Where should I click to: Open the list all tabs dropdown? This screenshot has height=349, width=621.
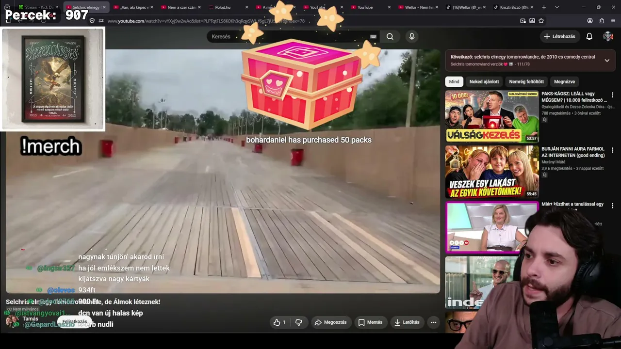click(556, 7)
